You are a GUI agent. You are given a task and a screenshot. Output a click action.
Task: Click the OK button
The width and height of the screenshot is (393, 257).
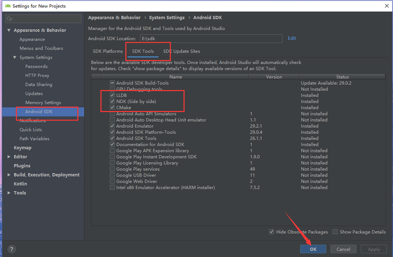tap(313, 249)
